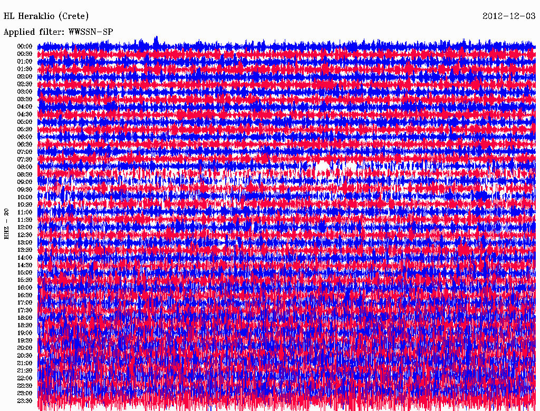Select the 19:30 time label
The height and width of the screenshot is (411, 540).
pyautogui.click(x=24, y=340)
